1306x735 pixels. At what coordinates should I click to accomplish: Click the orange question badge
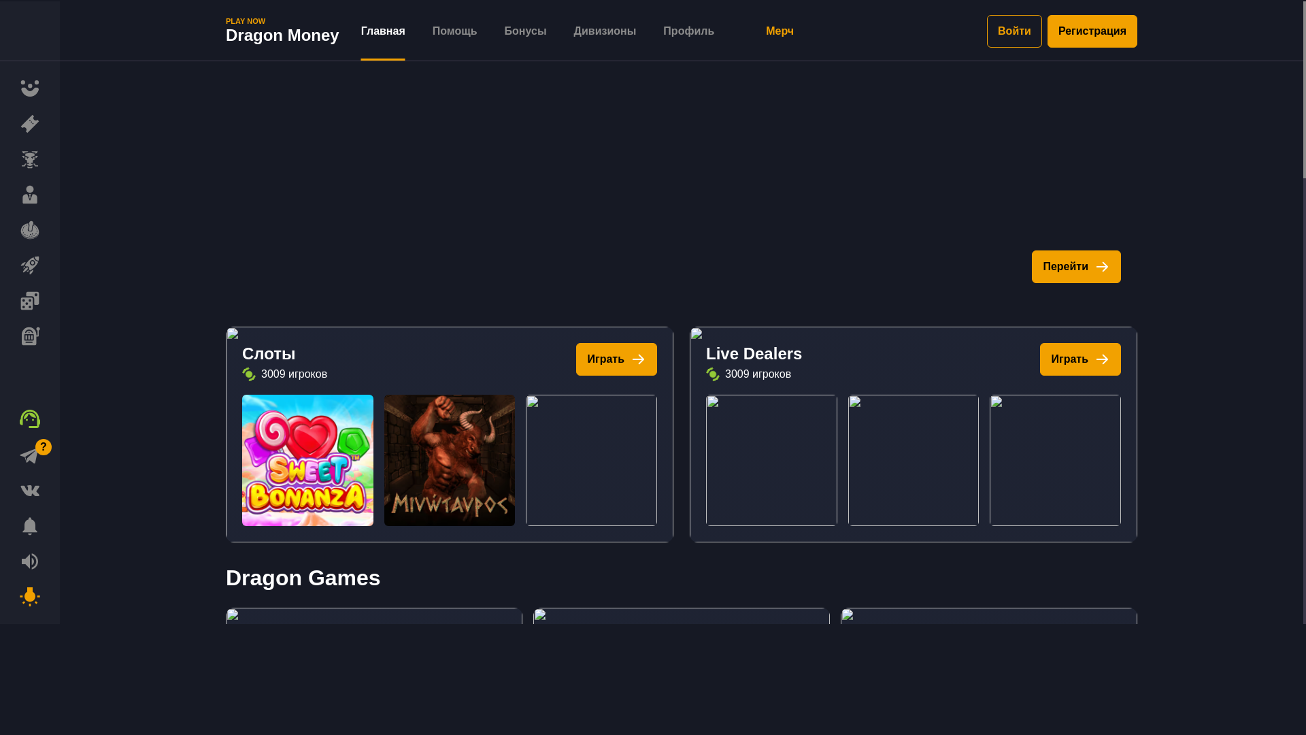click(x=44, y=447)
